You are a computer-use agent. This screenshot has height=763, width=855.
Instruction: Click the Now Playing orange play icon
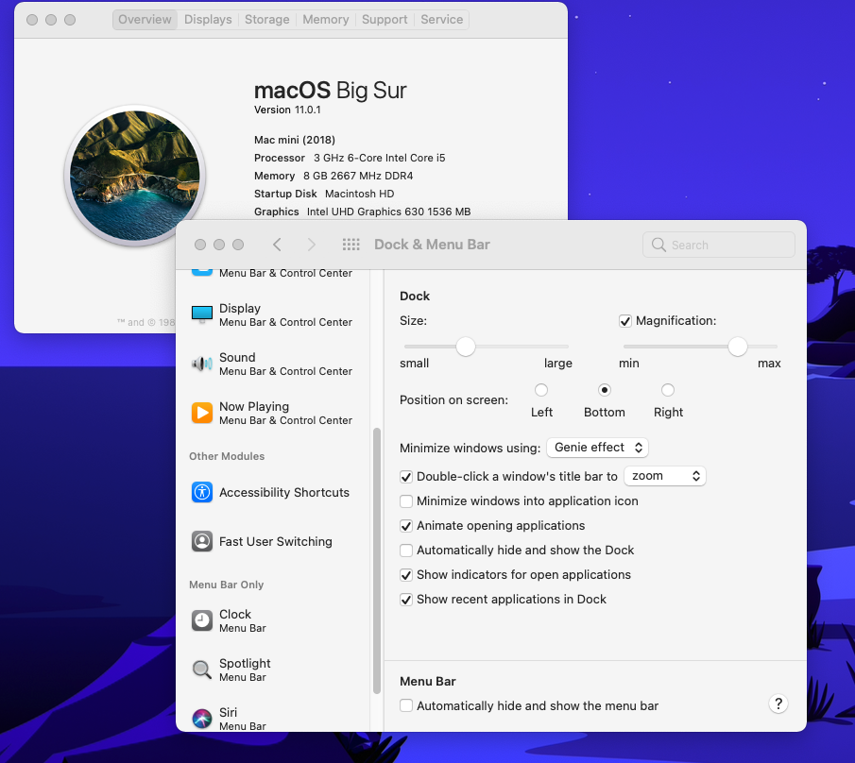click(202, 413)
